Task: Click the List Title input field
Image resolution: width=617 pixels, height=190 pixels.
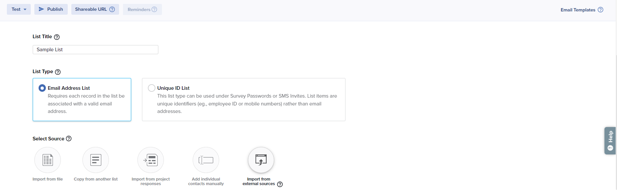Action: pos(96,50)
